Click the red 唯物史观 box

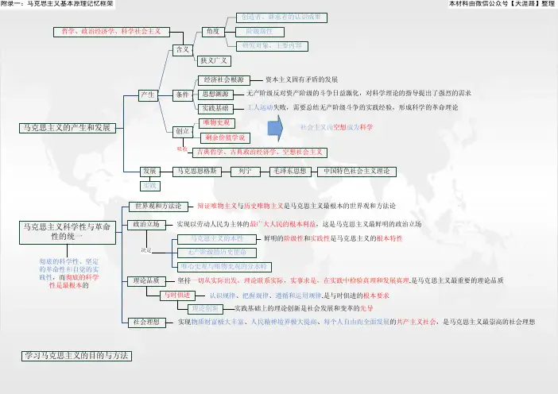point(216,123)
